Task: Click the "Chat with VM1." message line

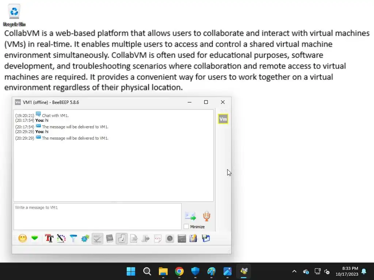Action: pos(55,116)
